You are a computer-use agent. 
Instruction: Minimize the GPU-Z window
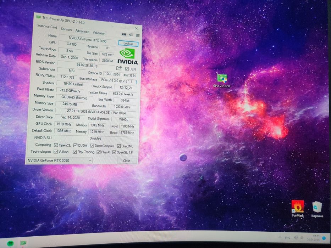[112, 26]
